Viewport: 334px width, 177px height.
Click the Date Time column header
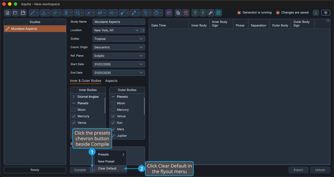pos(169,24)
